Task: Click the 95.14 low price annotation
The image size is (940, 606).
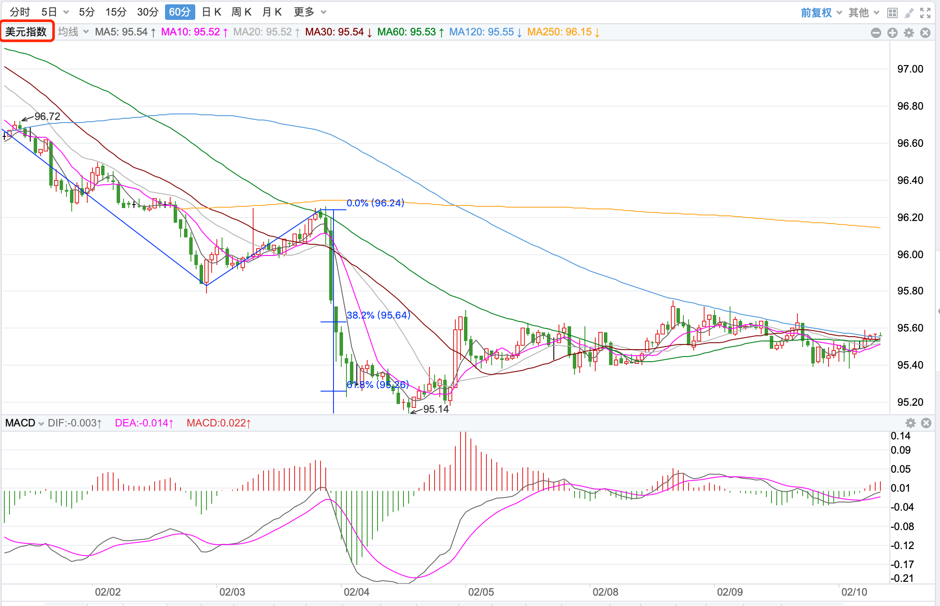Action: pos(436,409)
